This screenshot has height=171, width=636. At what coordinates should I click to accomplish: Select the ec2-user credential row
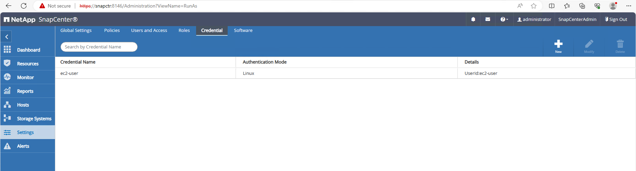pos(345,73)
